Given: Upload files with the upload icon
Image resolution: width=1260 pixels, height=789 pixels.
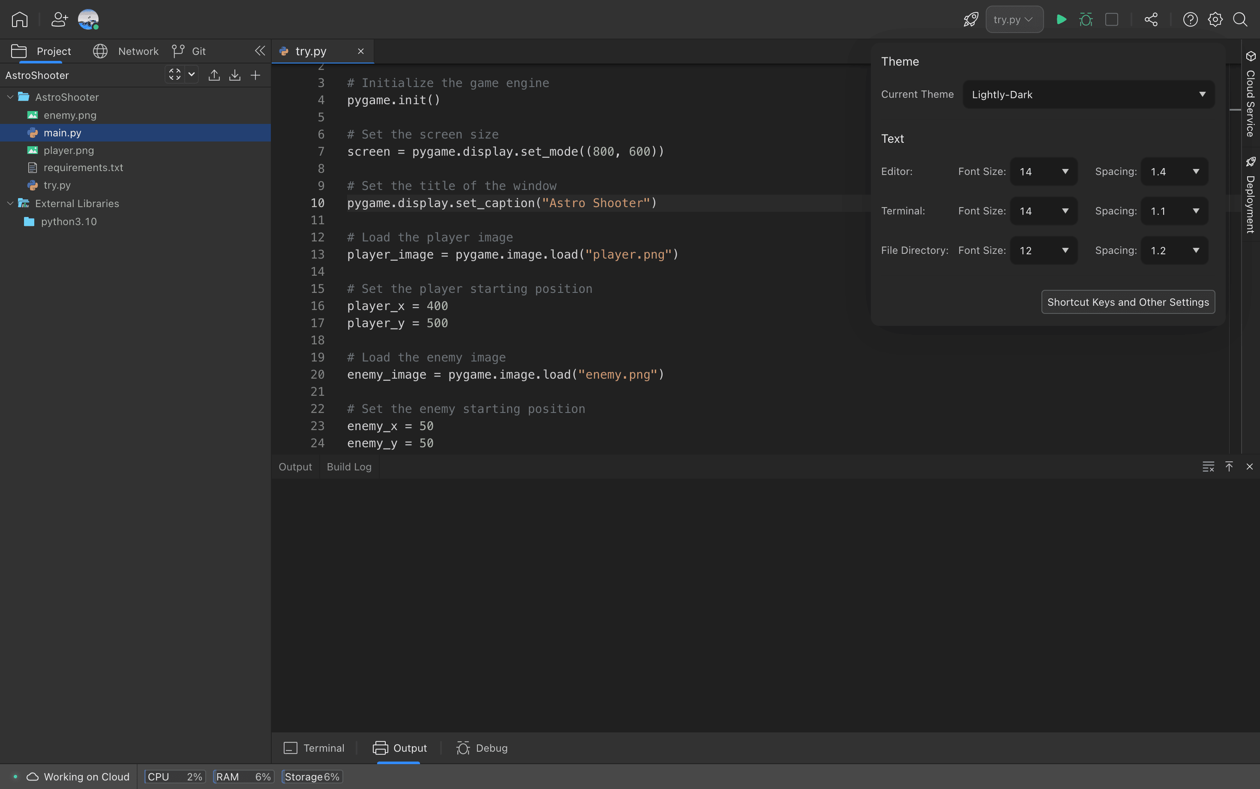Looking at the screenshot, I should 214,75.
